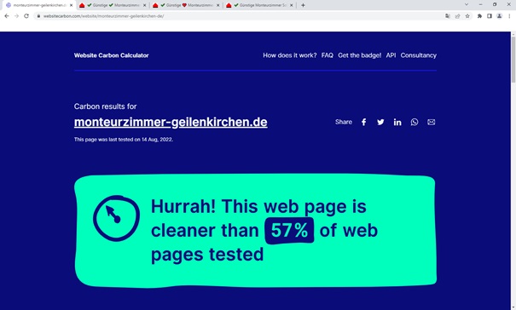The width and height of the screenshot is (516, 310).
Task: Click the 'pages tested' line
Action: pyautogui.click(x=207, y=255)
